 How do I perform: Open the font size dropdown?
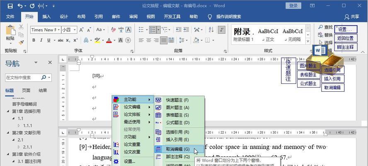75,30
